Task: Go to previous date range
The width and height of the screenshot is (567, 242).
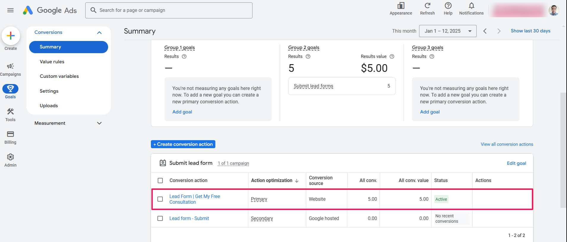Action: click(x=485, y=31)
